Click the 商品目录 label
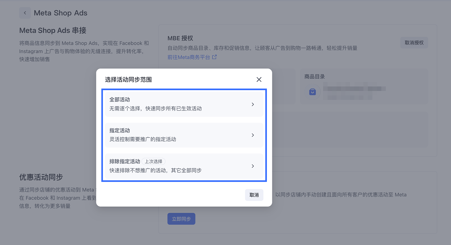This screenshot has width=451, height=245. point(315,77)
